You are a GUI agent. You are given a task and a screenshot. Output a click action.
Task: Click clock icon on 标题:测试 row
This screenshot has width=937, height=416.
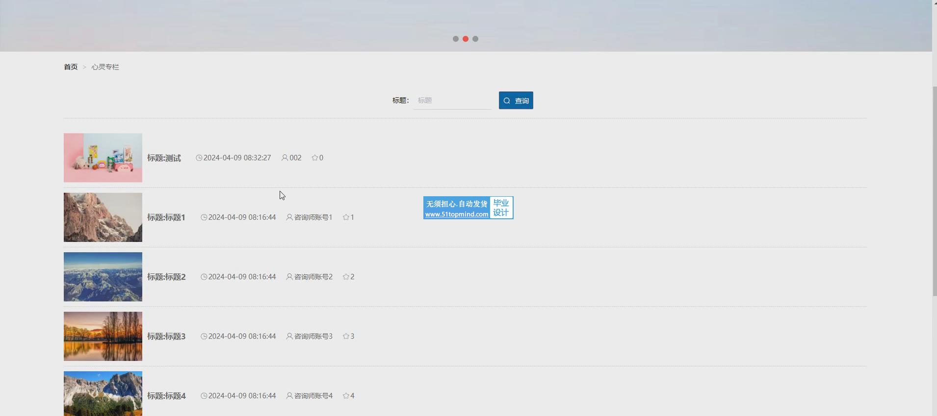point(199,157)
